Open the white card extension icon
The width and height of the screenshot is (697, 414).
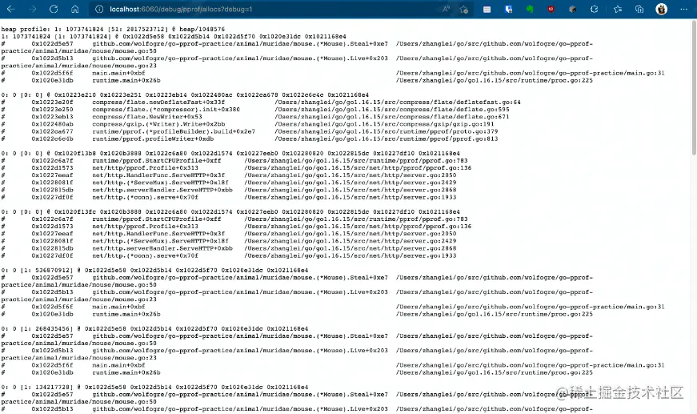click(x=487, y=10)
